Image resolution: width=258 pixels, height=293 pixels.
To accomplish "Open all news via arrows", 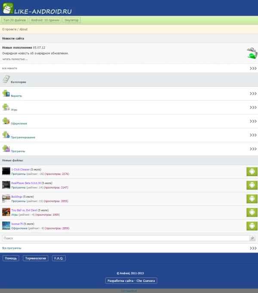I will coord(253,68).
